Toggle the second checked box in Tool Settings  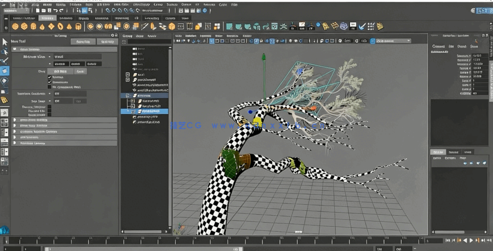coord(49,82)
